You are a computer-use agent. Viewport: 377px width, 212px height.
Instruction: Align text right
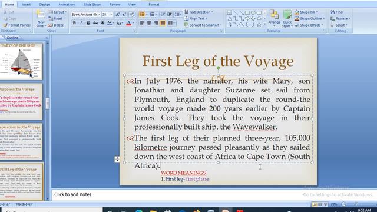(156, 23)
